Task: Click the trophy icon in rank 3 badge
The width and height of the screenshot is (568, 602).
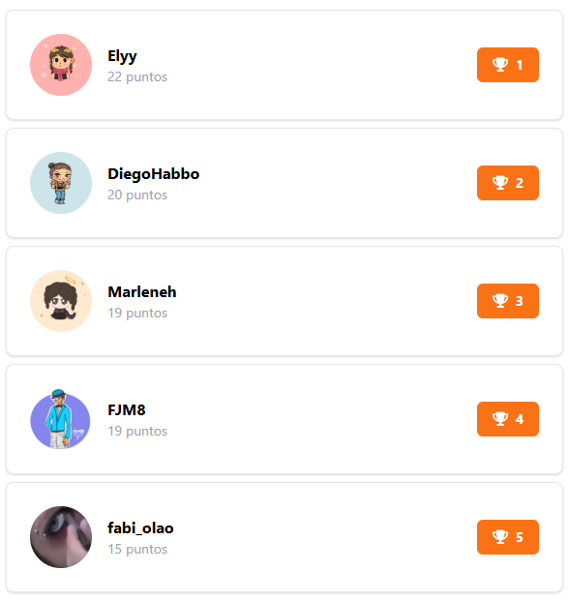Action: pyautogui.click(x=500, y=301)
